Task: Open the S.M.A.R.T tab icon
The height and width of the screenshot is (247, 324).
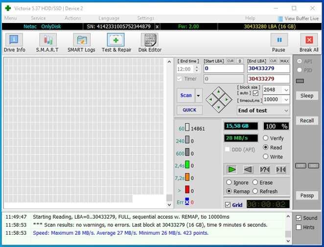Action: (x=48, y=40)
